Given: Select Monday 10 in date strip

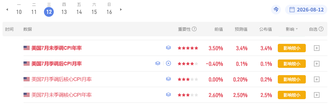Looking at the screenshot, I should point(19,9).
